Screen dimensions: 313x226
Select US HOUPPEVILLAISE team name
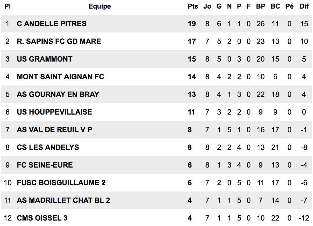point(54,112)
